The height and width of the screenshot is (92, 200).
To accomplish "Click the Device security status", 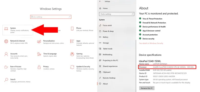I will [148, 39].
